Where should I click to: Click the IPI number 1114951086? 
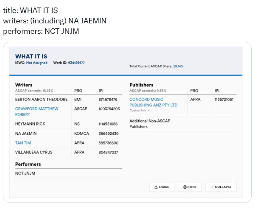(108, 124)
